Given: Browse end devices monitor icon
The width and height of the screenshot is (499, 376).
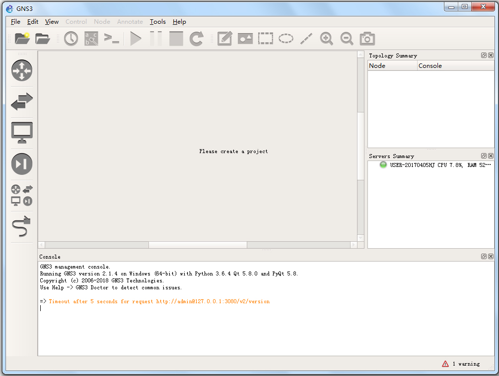Looking at the screenshot, I should click(22, 133).
